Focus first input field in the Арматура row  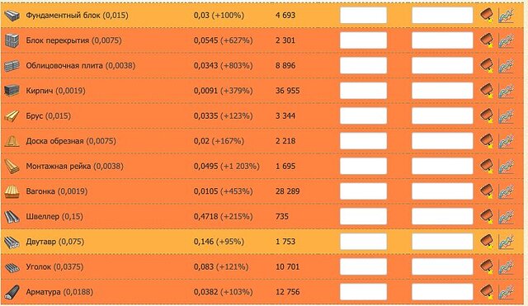pyautogui.click(x=363, y=292)
